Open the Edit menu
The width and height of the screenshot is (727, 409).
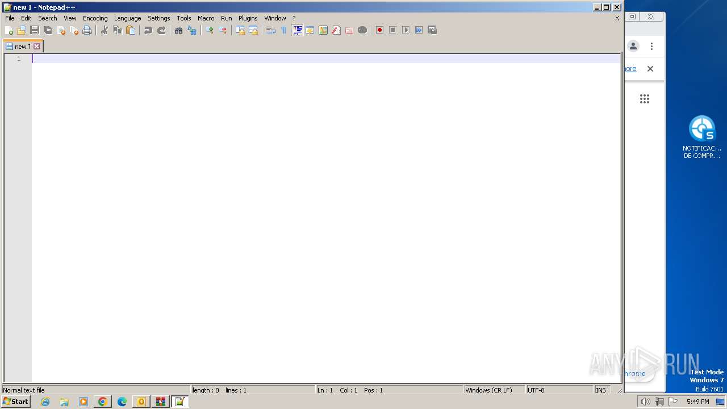click(26, 18)
